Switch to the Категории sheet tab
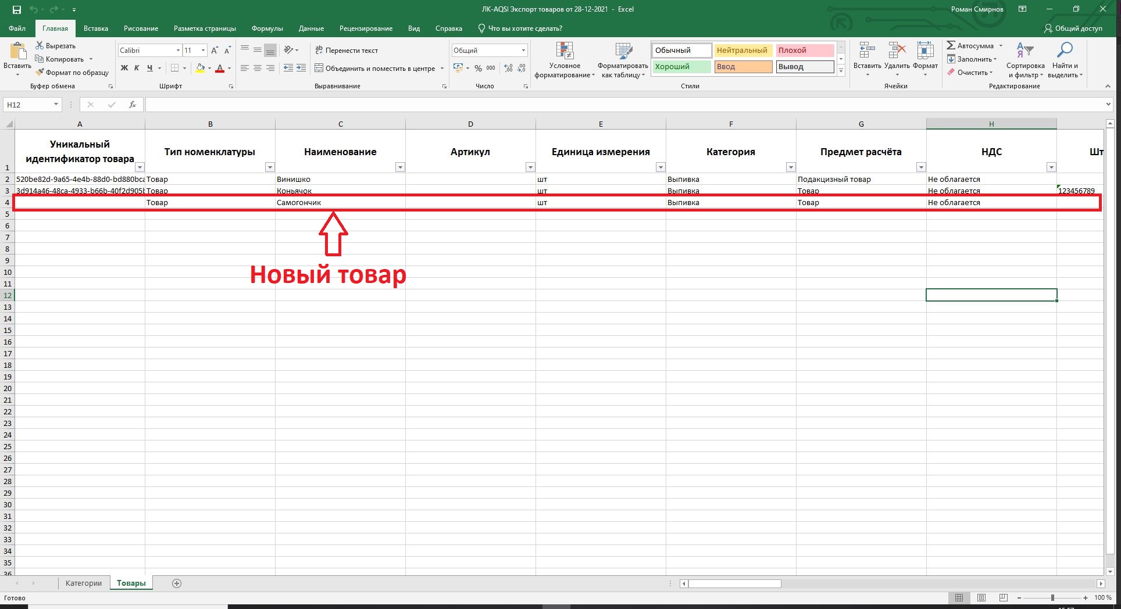 tap(83, 583)
